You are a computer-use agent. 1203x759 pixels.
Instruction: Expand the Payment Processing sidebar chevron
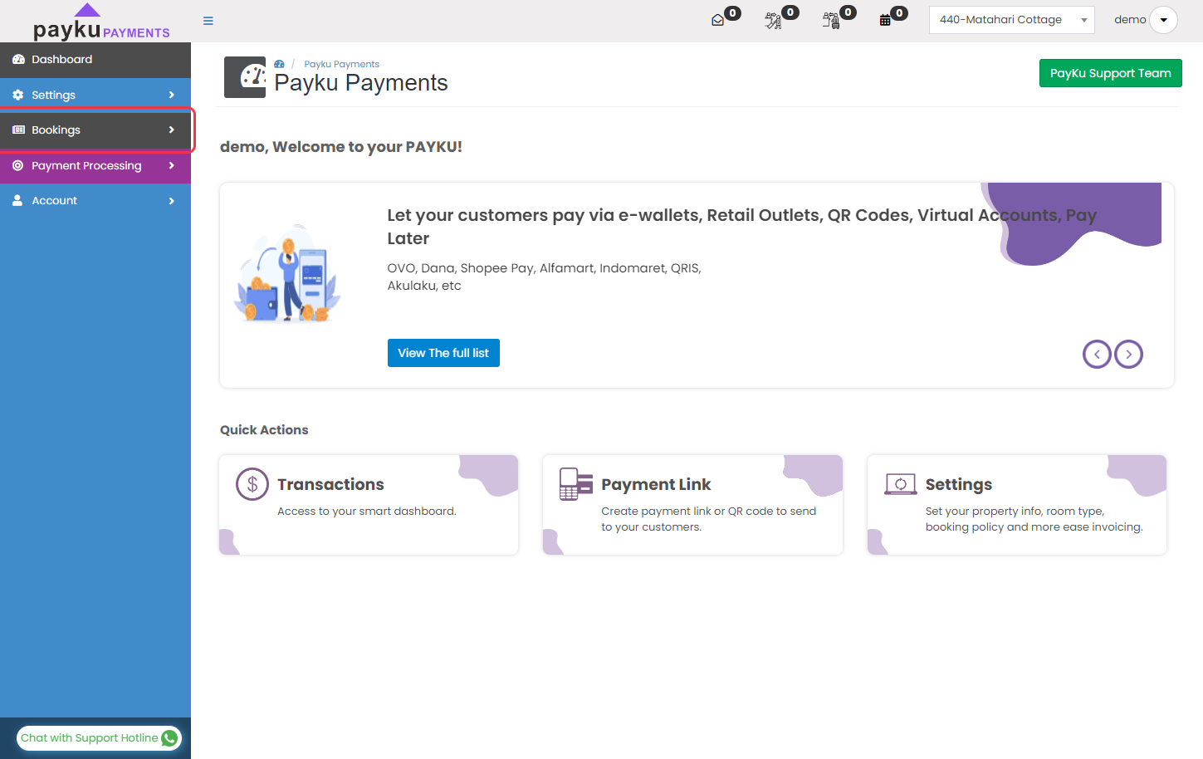pos(172,165)
